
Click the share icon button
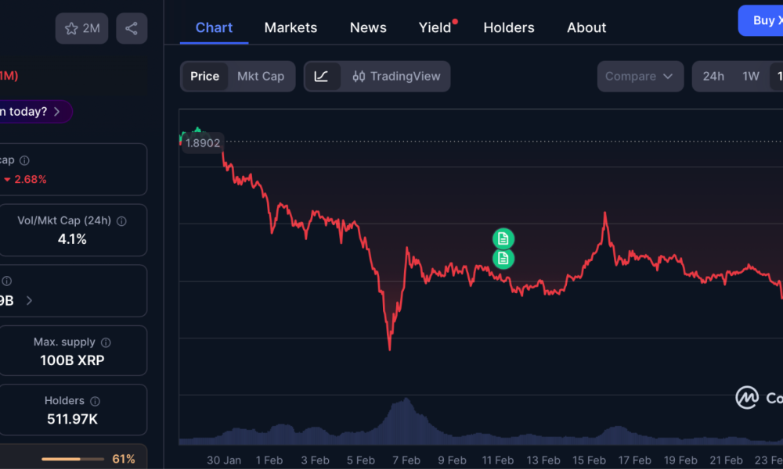click(132, 29)
